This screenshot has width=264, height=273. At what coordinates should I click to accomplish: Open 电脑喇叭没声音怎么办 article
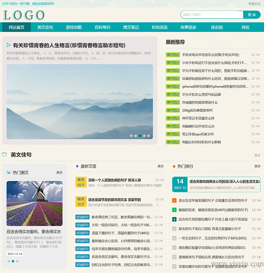198,126
